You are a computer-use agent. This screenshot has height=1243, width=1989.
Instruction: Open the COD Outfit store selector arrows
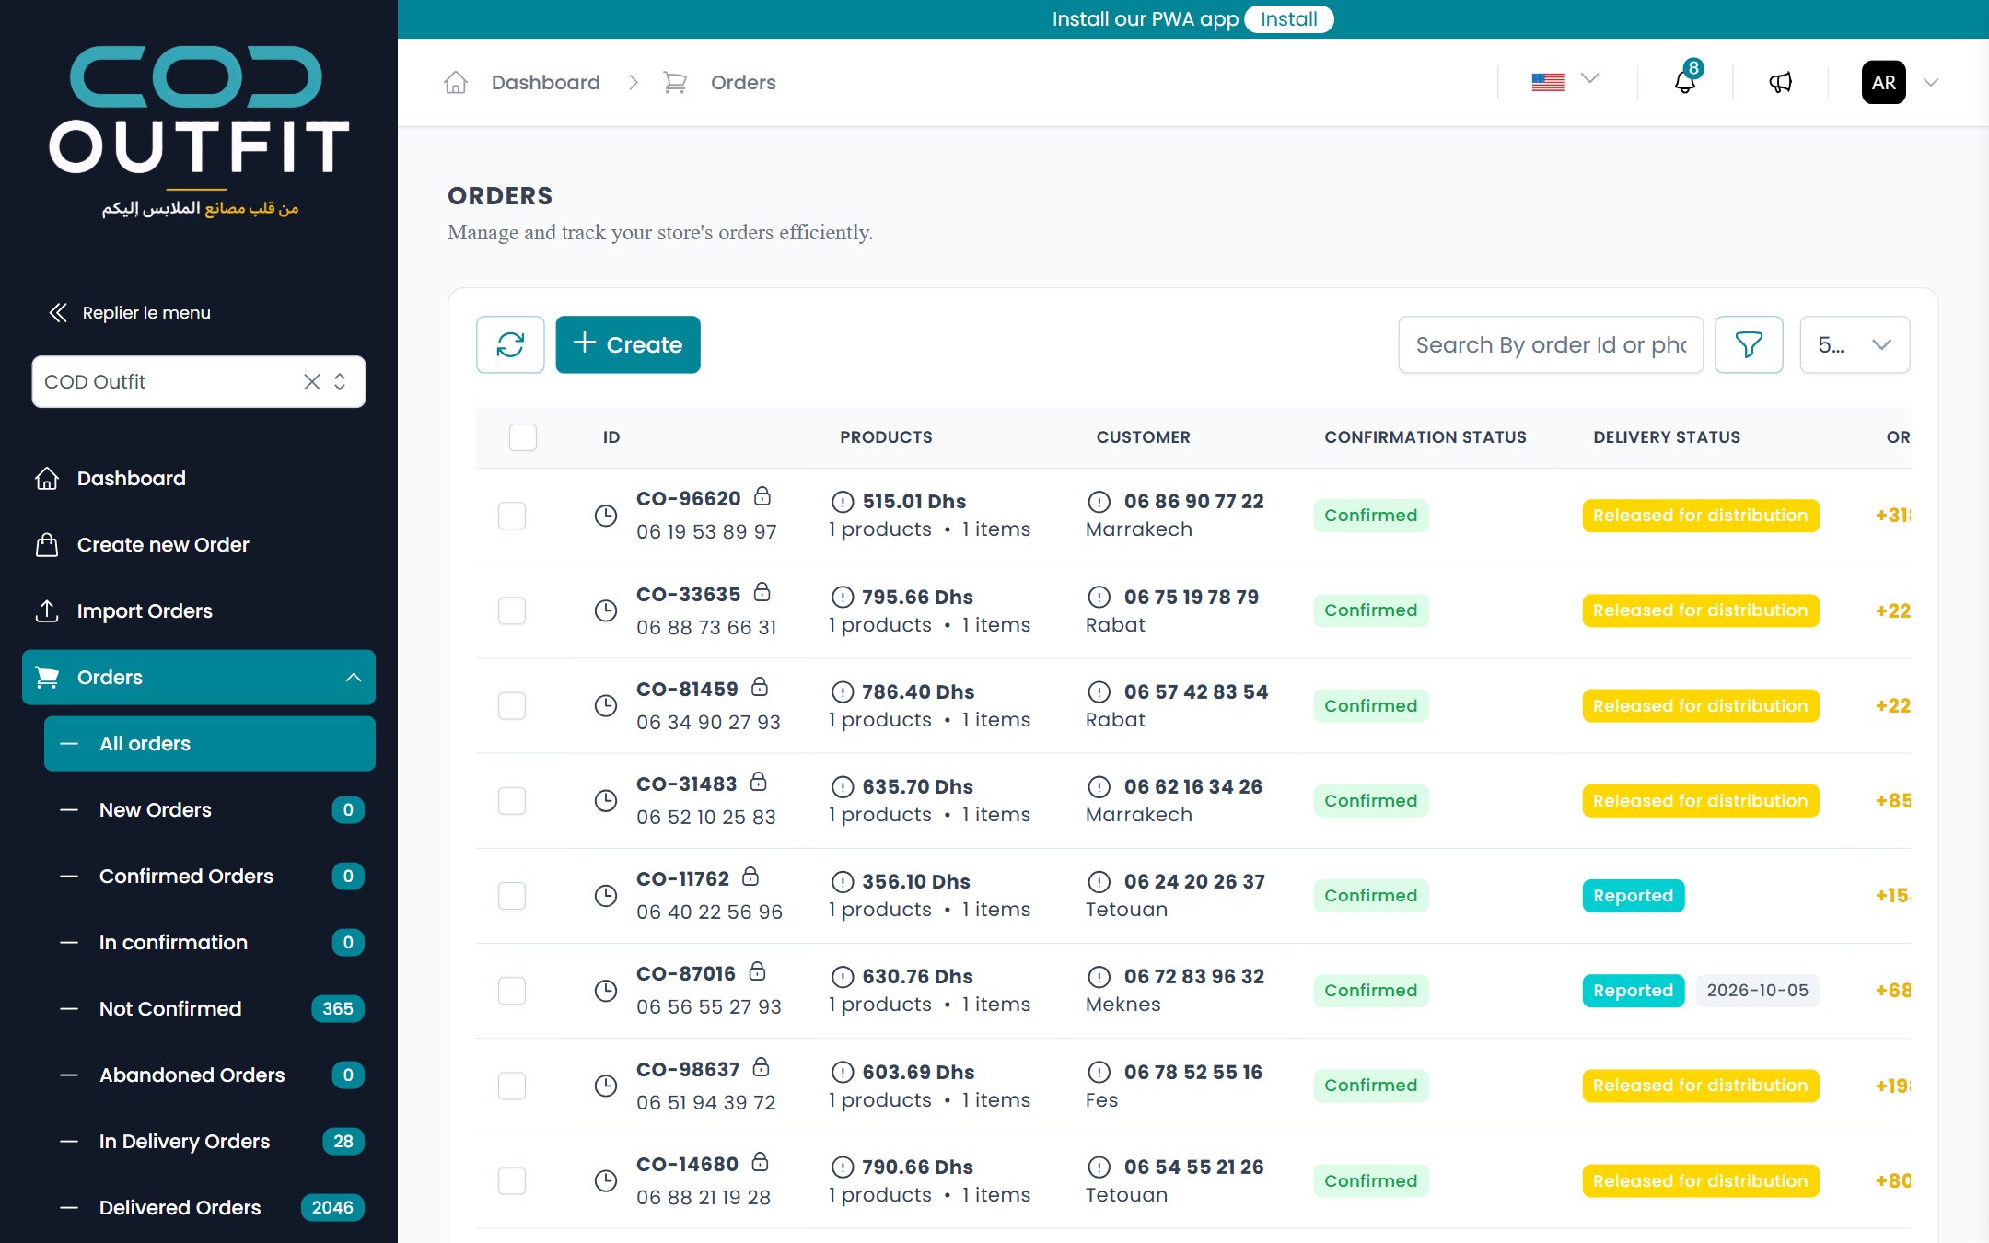[340, 381]
